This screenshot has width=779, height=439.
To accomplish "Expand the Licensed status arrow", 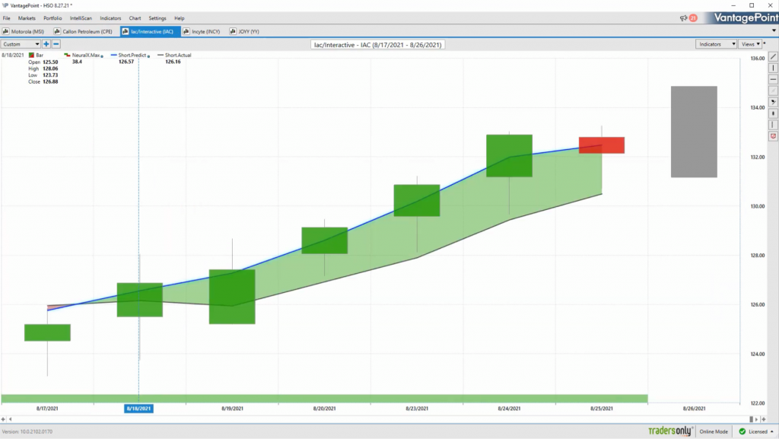I will [772, 431].
